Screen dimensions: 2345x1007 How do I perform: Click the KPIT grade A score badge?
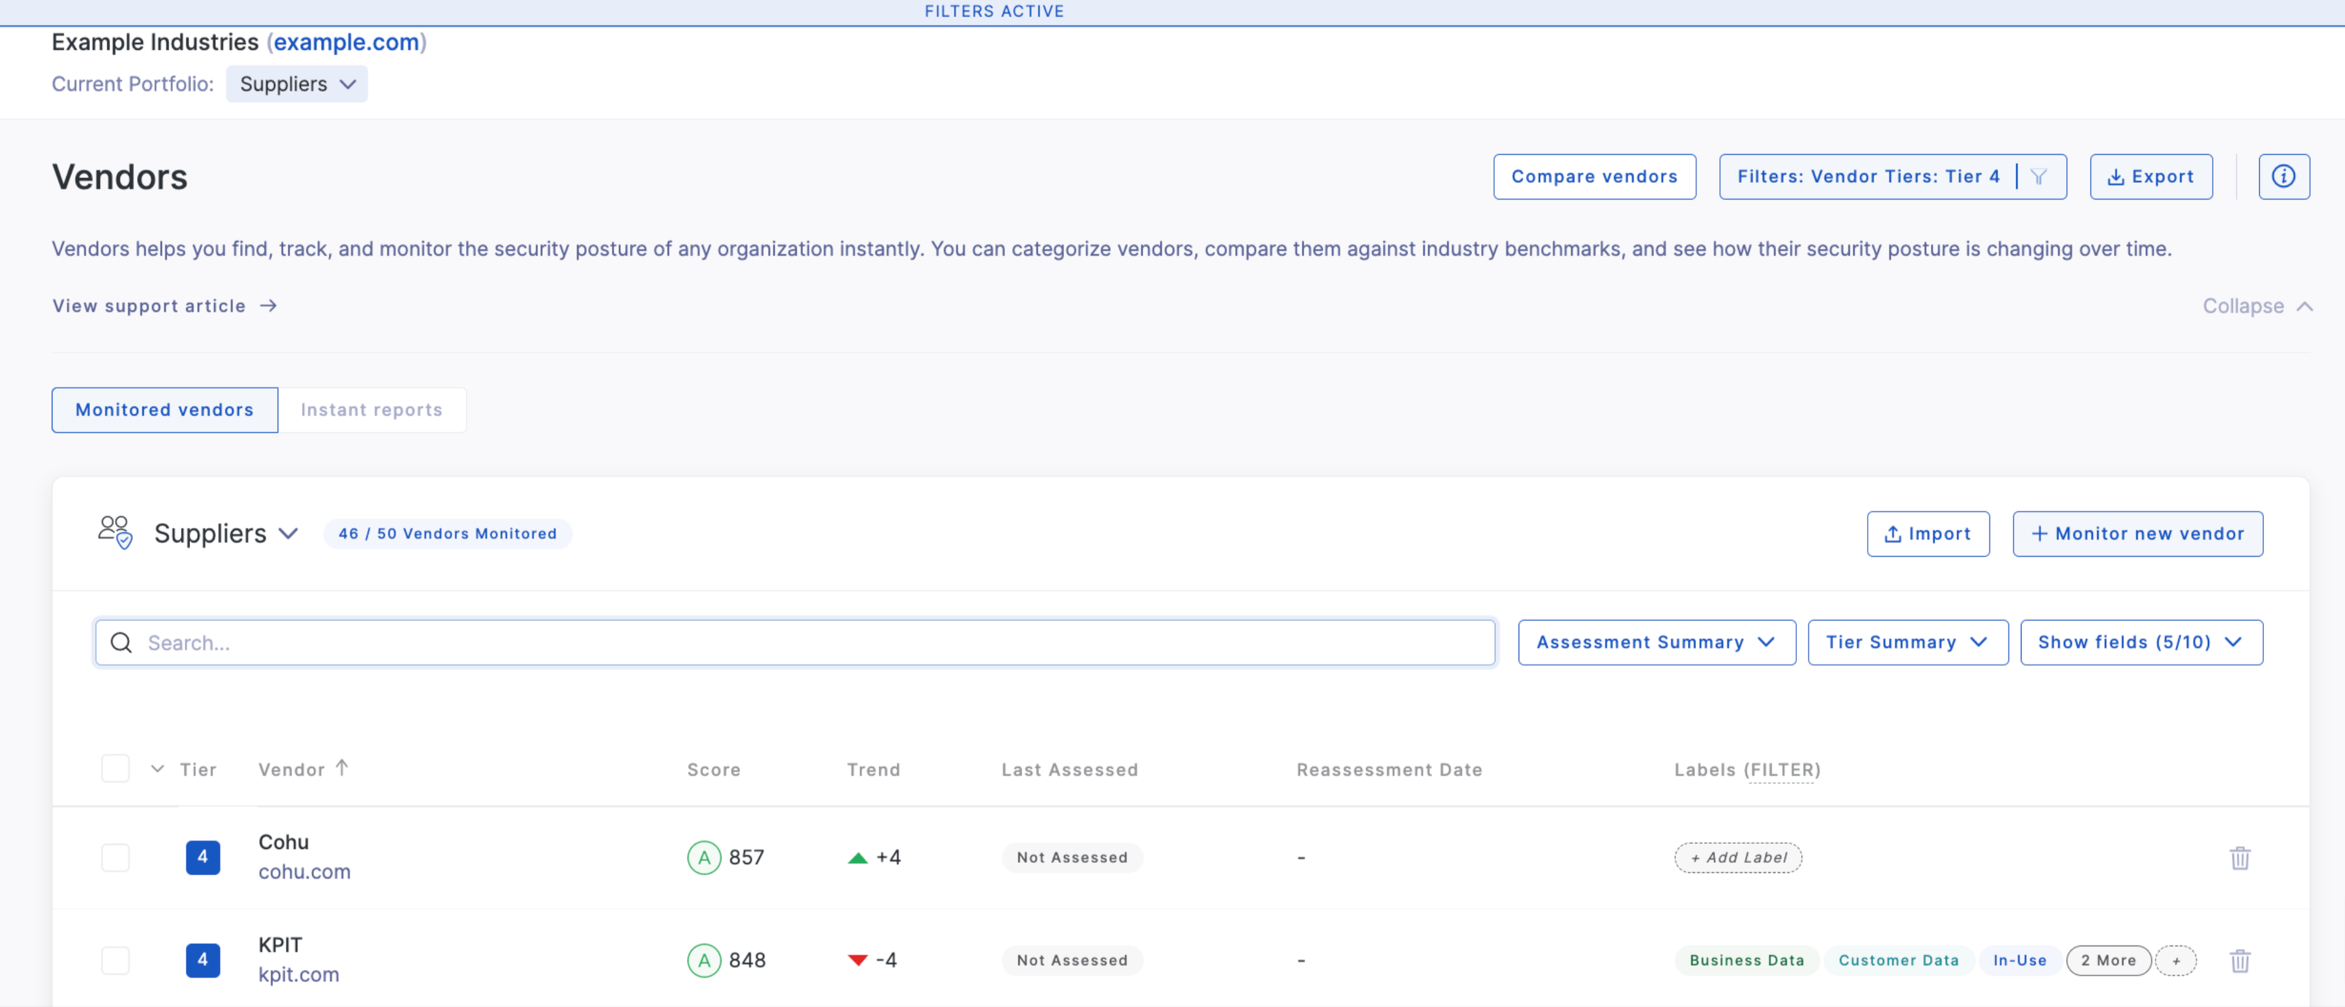coord(704,961)
